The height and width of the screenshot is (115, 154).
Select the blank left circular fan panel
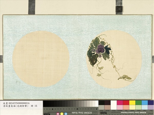[41, 59]
